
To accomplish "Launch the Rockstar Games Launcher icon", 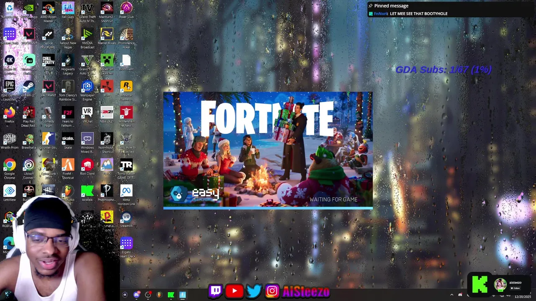I will pos(126,91).
